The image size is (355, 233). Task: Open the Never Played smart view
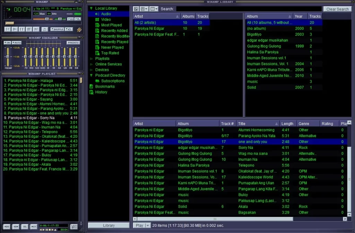pyautogui.click(x=112, y=48)
